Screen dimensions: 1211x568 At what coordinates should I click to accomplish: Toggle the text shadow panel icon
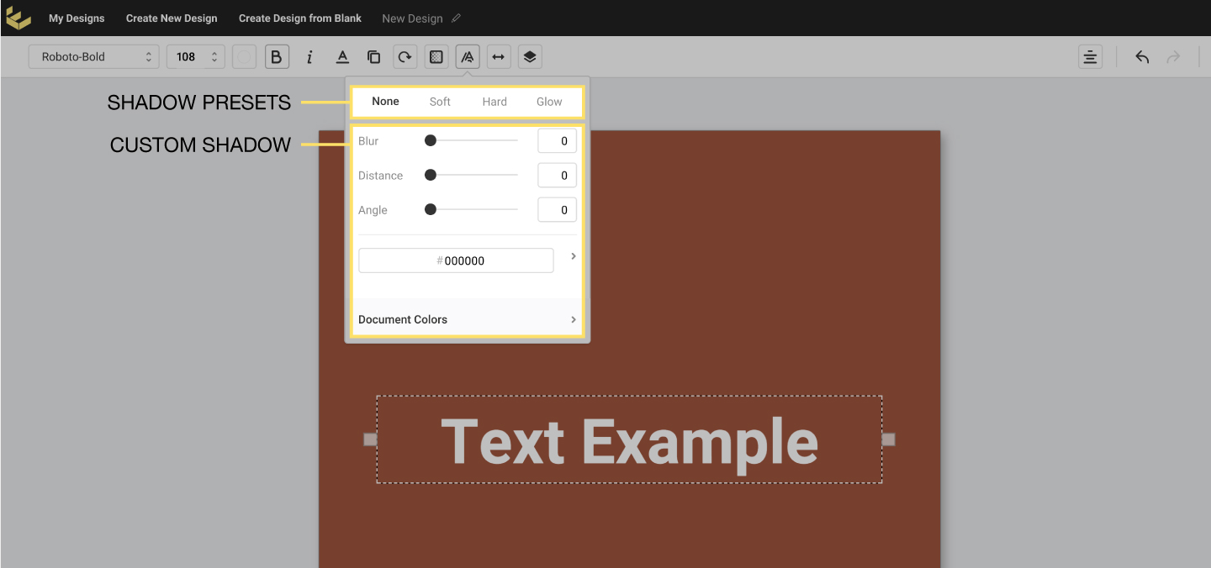tap(468, 57)
